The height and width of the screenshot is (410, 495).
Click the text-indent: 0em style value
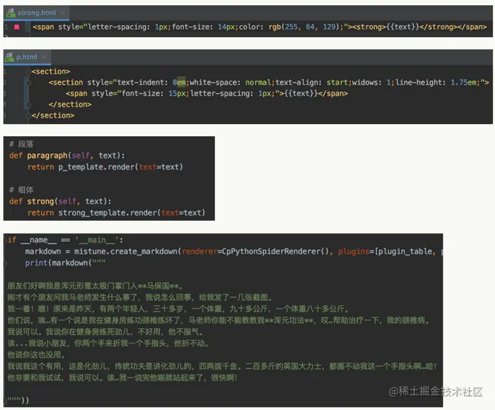151,83
